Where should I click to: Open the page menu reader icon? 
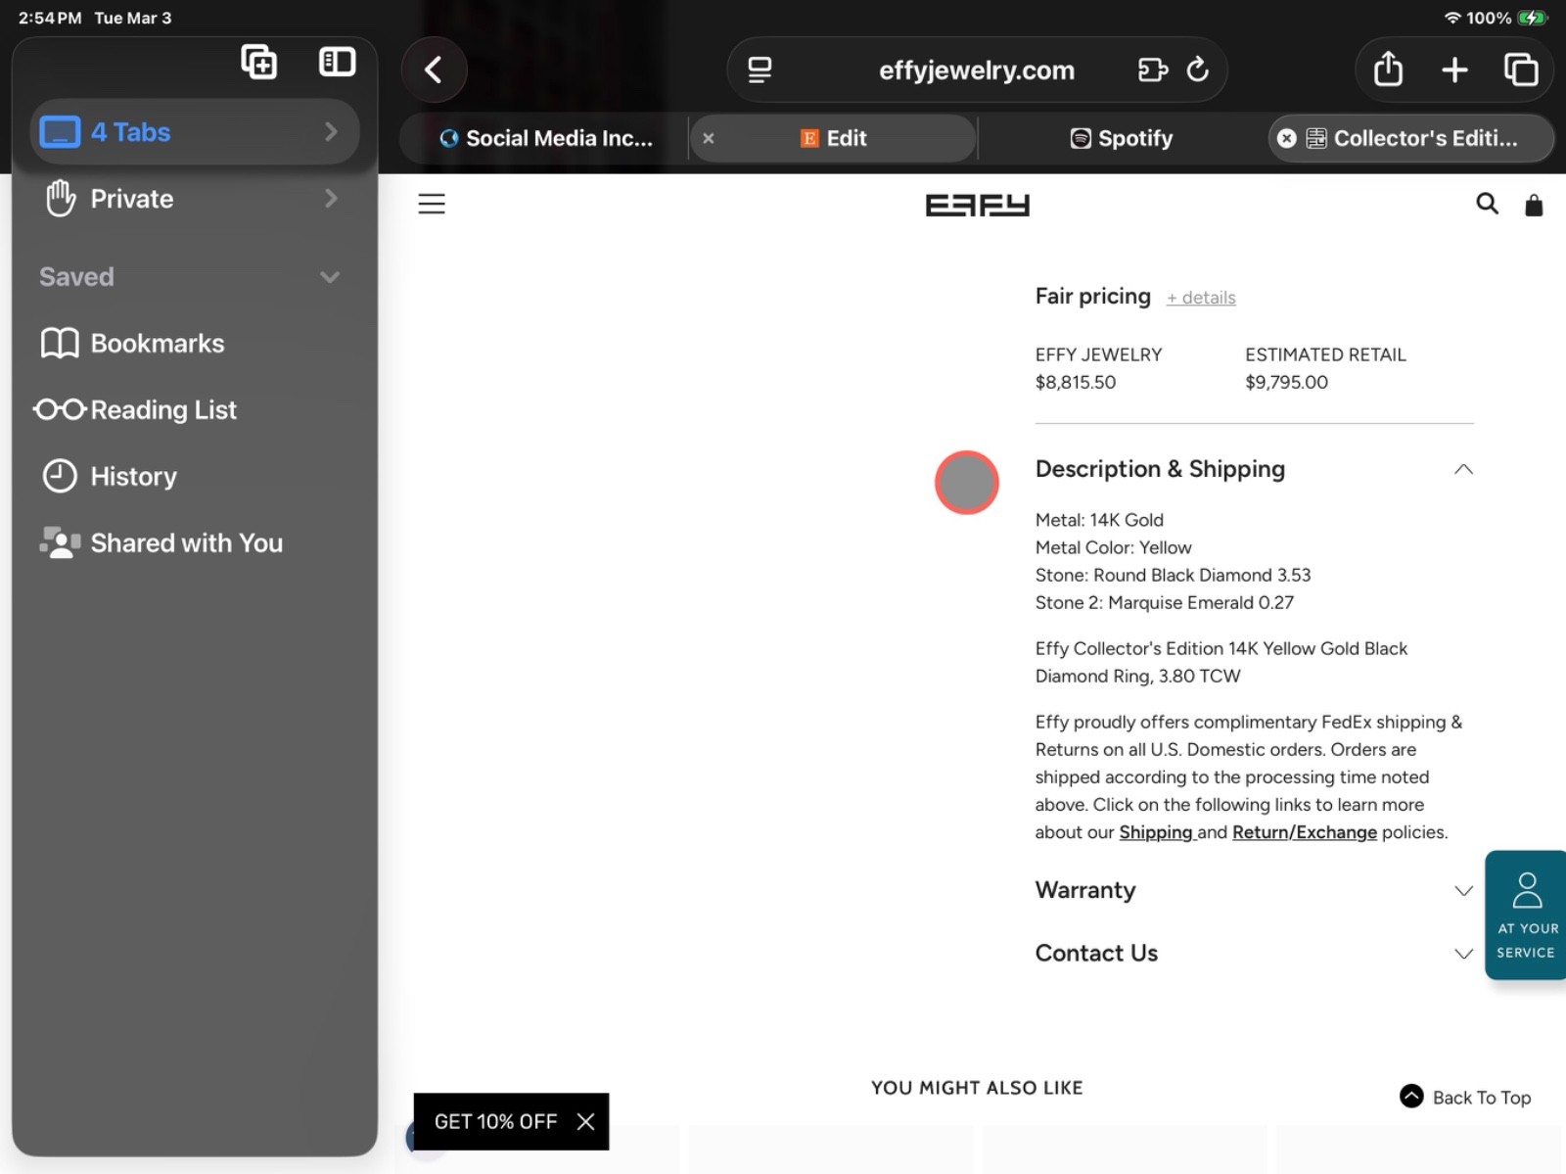click(x=760, y=70)
